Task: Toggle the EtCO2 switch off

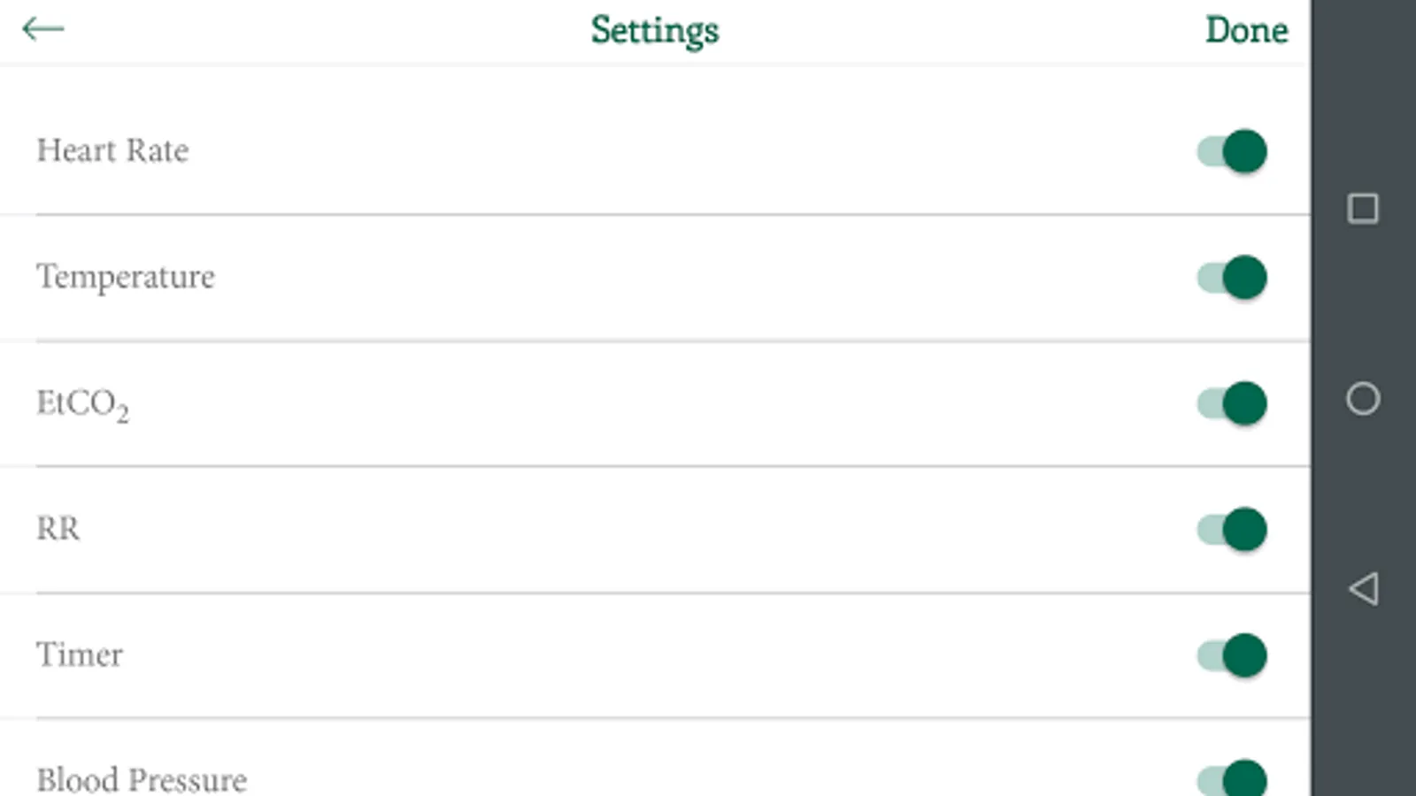Action: 1232,403
